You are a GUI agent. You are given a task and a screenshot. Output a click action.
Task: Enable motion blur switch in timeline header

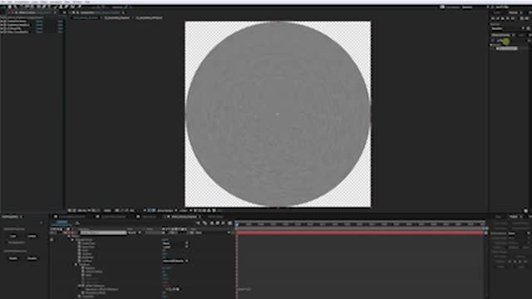(x=224, y=223)
